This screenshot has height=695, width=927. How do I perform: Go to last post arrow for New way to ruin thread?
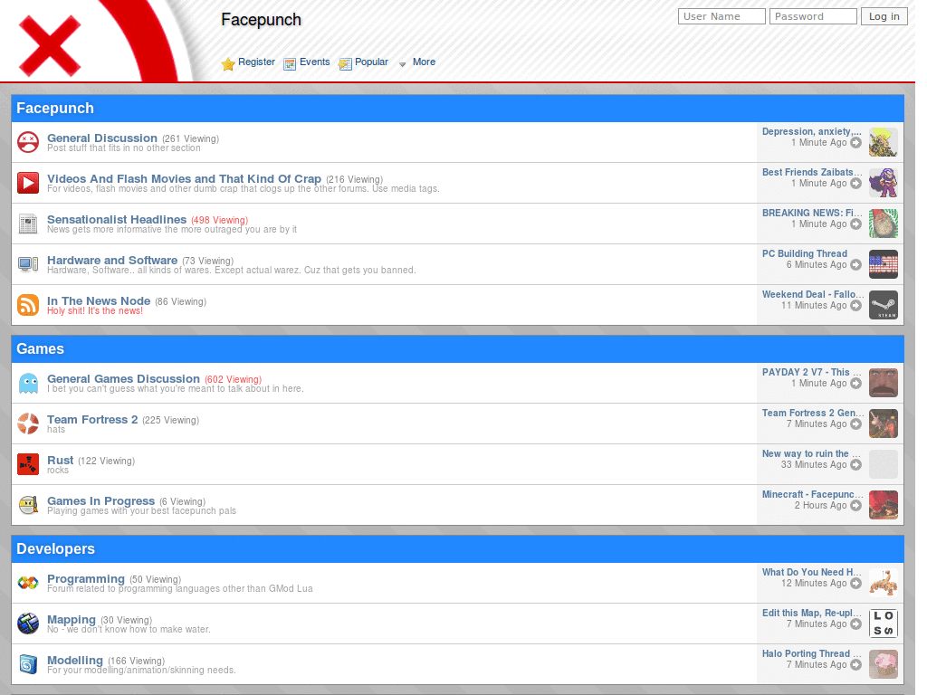(x=855, y=464)
